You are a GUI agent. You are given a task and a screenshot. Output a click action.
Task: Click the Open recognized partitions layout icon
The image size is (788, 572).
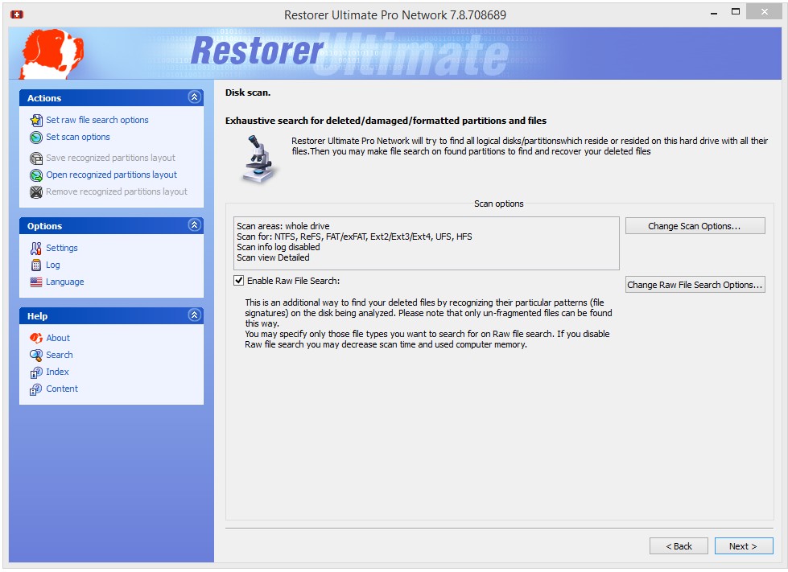tap(36, 175)
